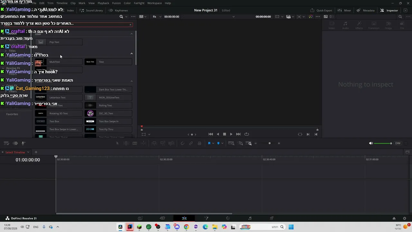Open Discord from the taskbar
This screenshot has width=412, height=232.
click(177, 227)
